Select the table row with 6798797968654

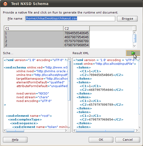tap(47, 45)
